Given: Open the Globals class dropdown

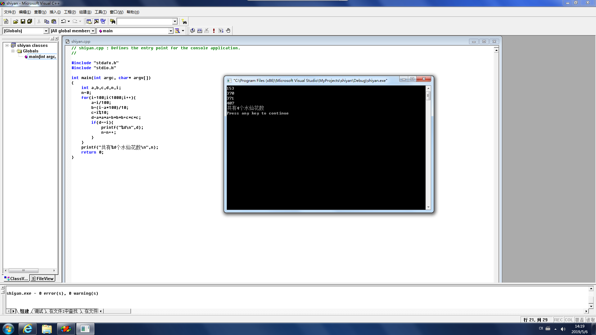Looking at the screenshot, I should pyautogui.click(x=46, y=31).
